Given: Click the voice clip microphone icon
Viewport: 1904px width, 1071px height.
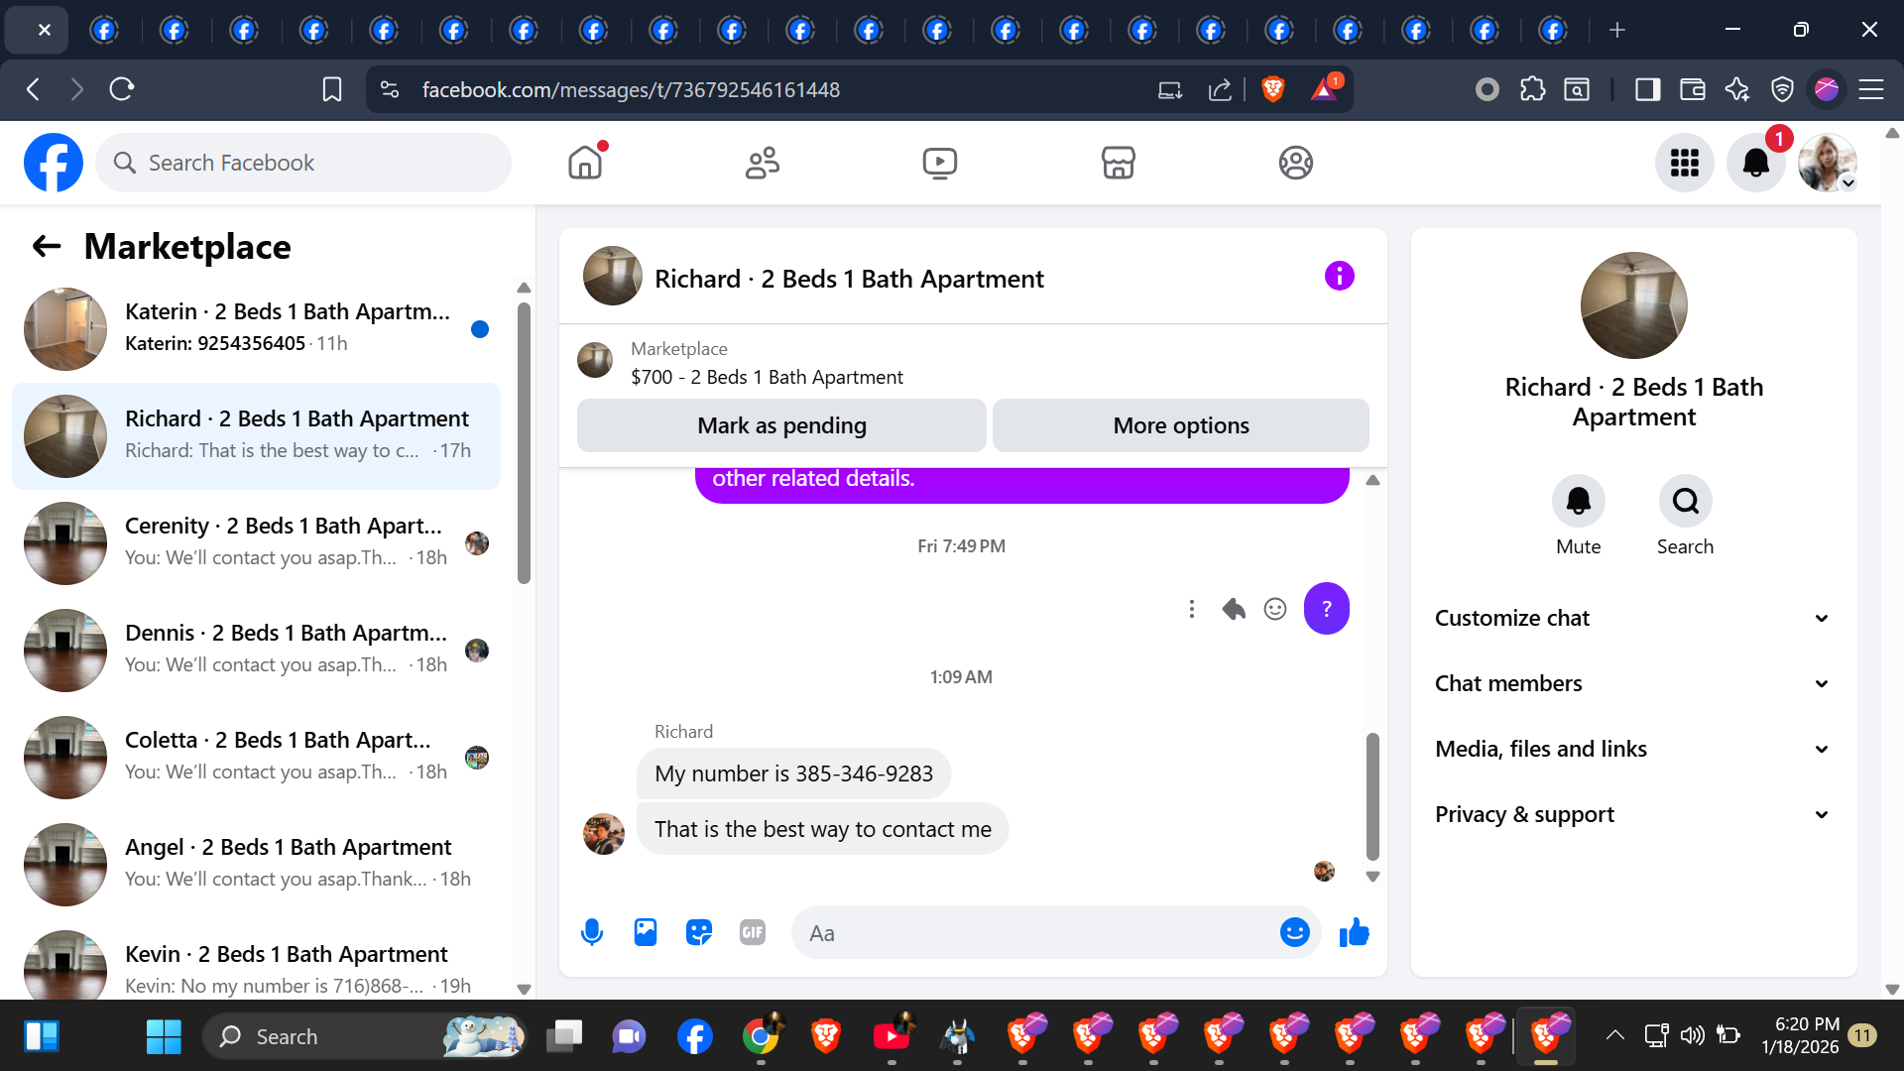Looking at the screenshot, I should 592,932.
